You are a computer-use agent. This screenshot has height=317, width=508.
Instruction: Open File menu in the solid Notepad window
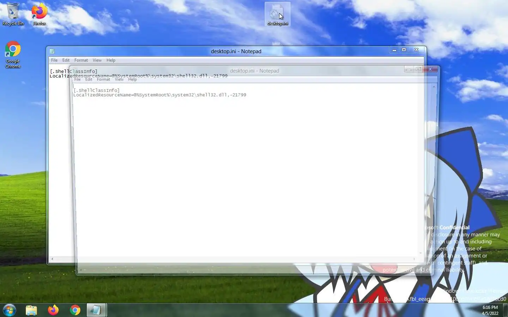coord(54,60)
